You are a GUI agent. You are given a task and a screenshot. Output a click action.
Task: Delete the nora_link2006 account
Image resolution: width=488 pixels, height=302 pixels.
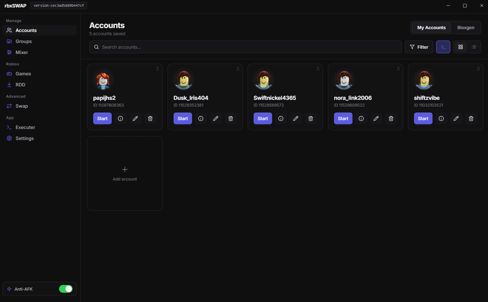tap(391, 119)
